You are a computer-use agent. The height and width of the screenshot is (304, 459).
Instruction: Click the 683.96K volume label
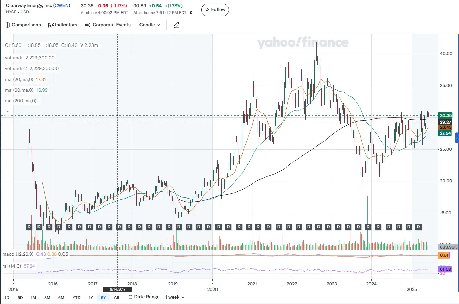pyautogui.click(x=448, y=247)
